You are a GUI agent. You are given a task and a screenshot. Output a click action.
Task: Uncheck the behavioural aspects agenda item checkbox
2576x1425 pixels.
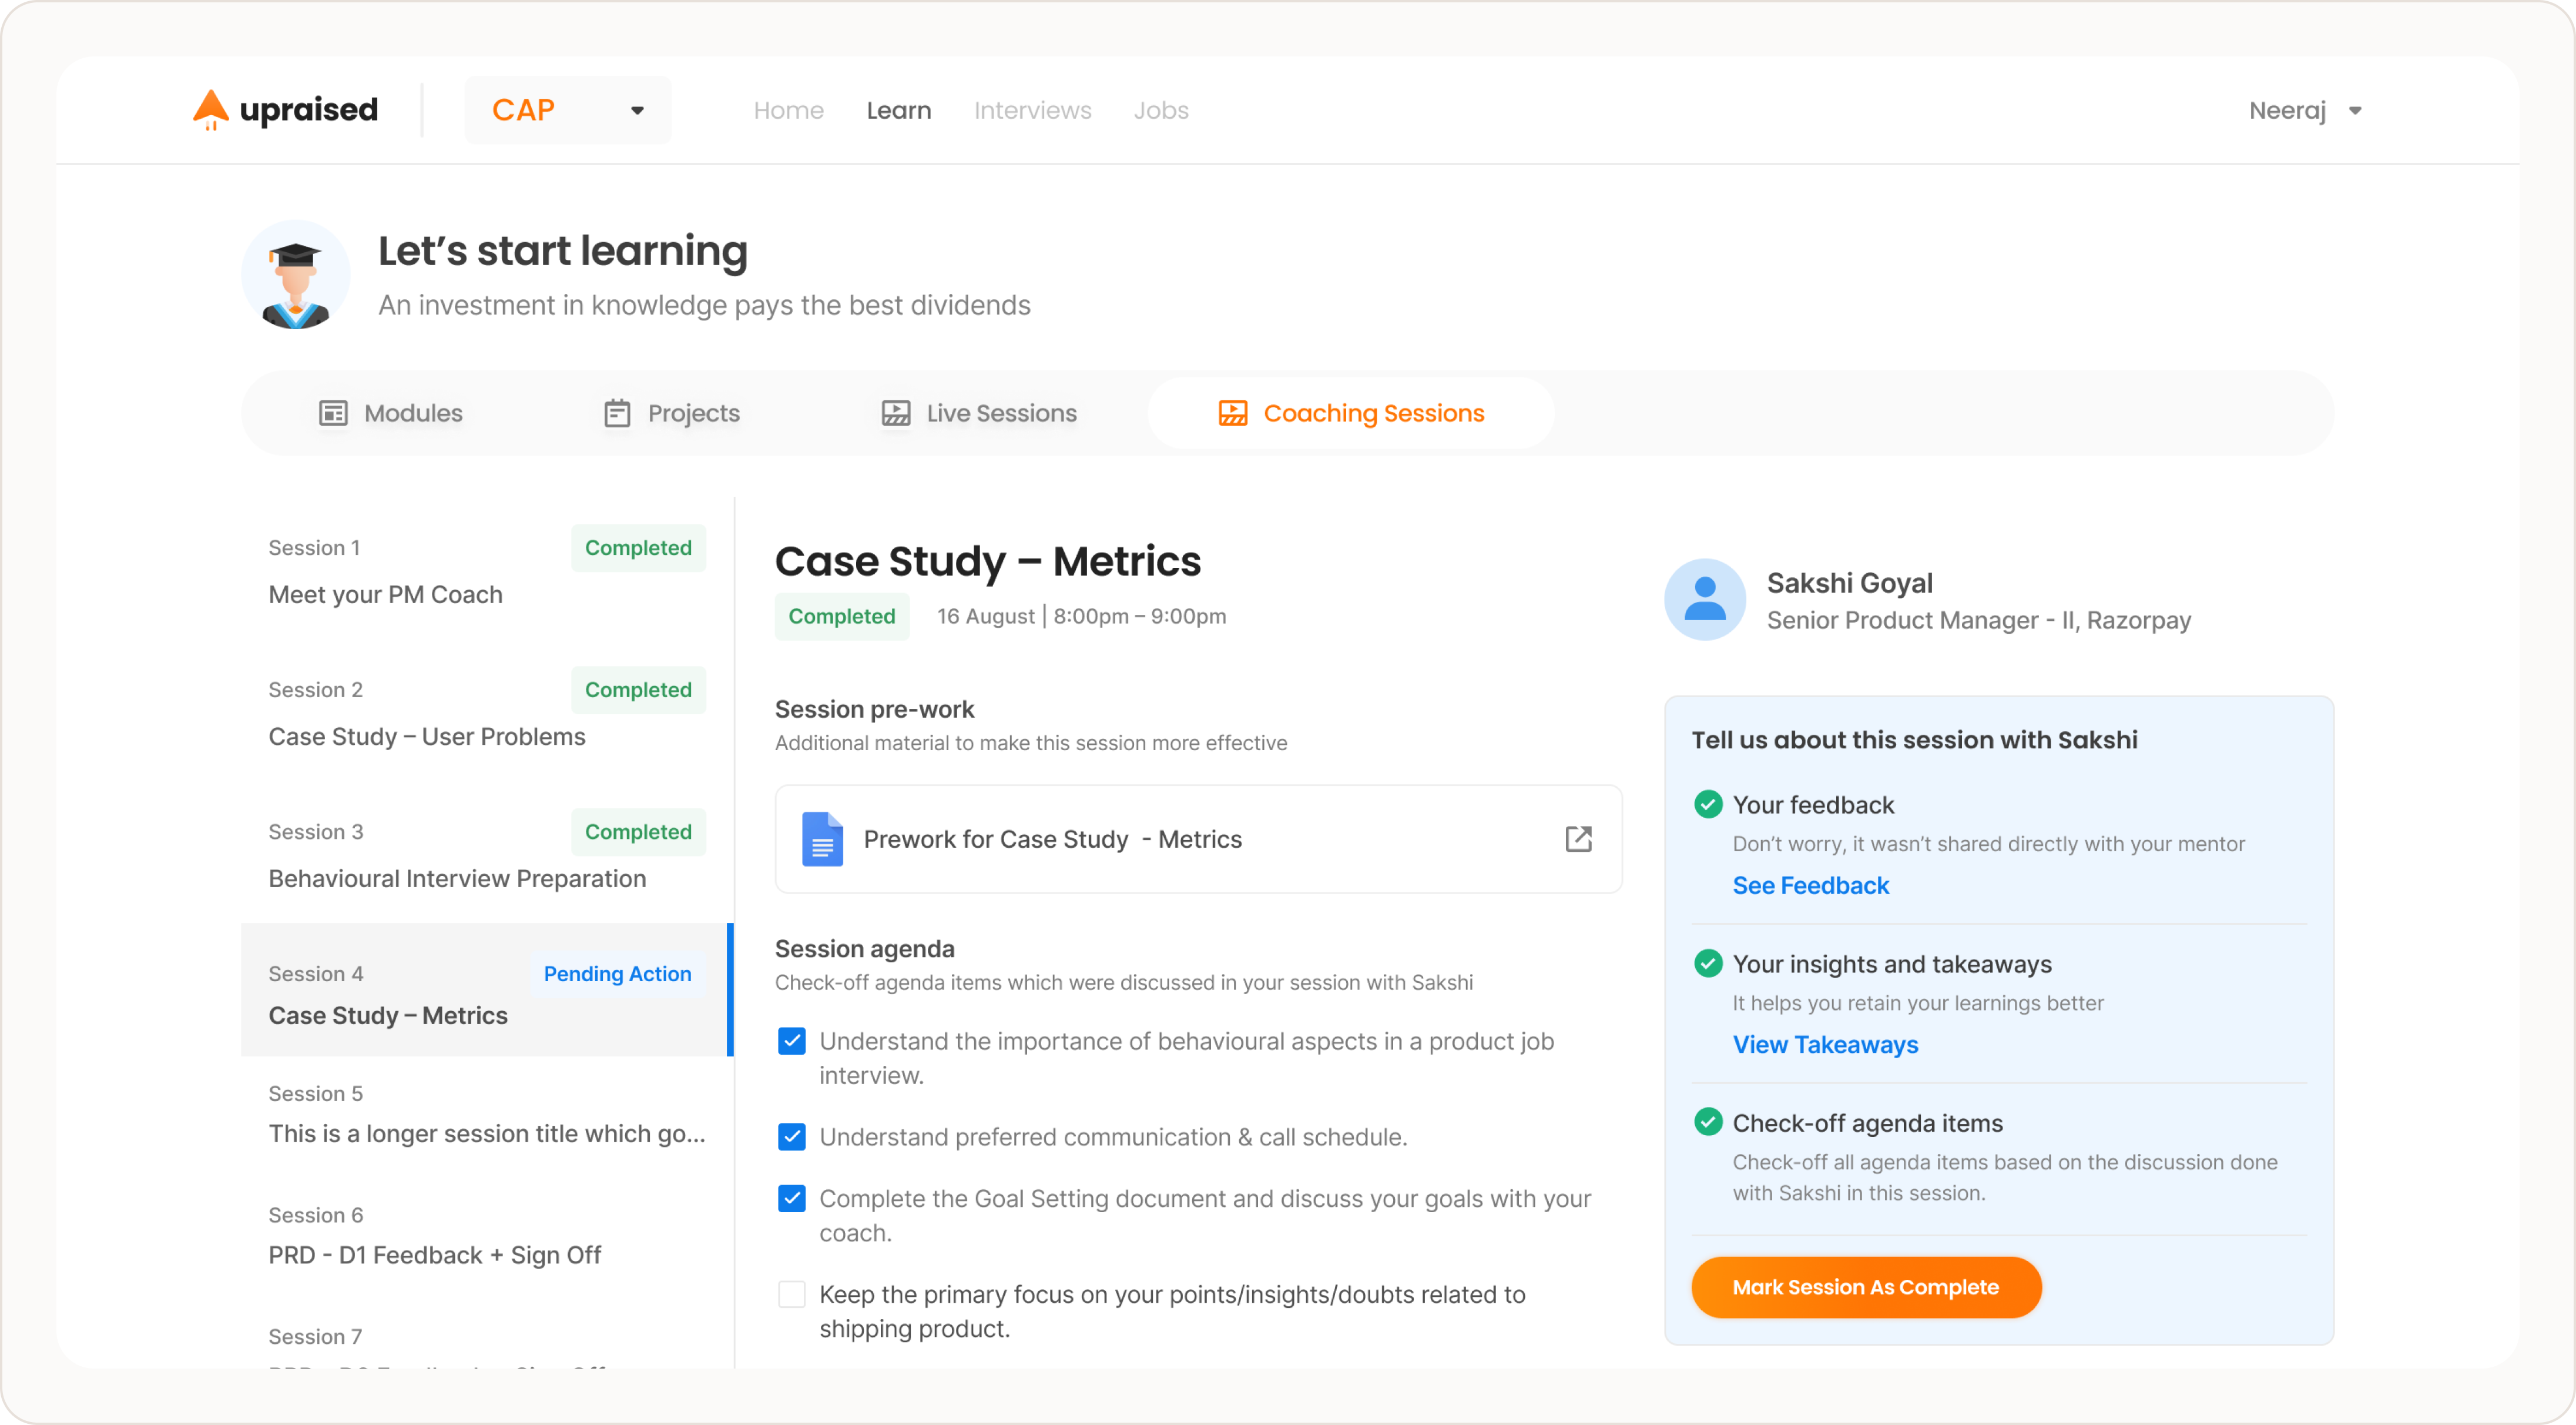tap(792, 1041)
